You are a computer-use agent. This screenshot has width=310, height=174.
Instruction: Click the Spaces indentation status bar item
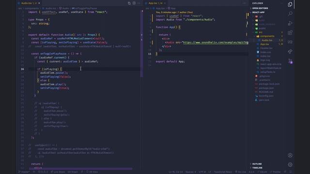coord(190,172)
